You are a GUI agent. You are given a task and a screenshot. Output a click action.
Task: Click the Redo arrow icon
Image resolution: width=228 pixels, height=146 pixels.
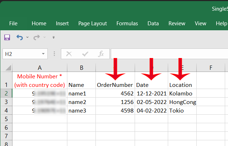(36, 37)
